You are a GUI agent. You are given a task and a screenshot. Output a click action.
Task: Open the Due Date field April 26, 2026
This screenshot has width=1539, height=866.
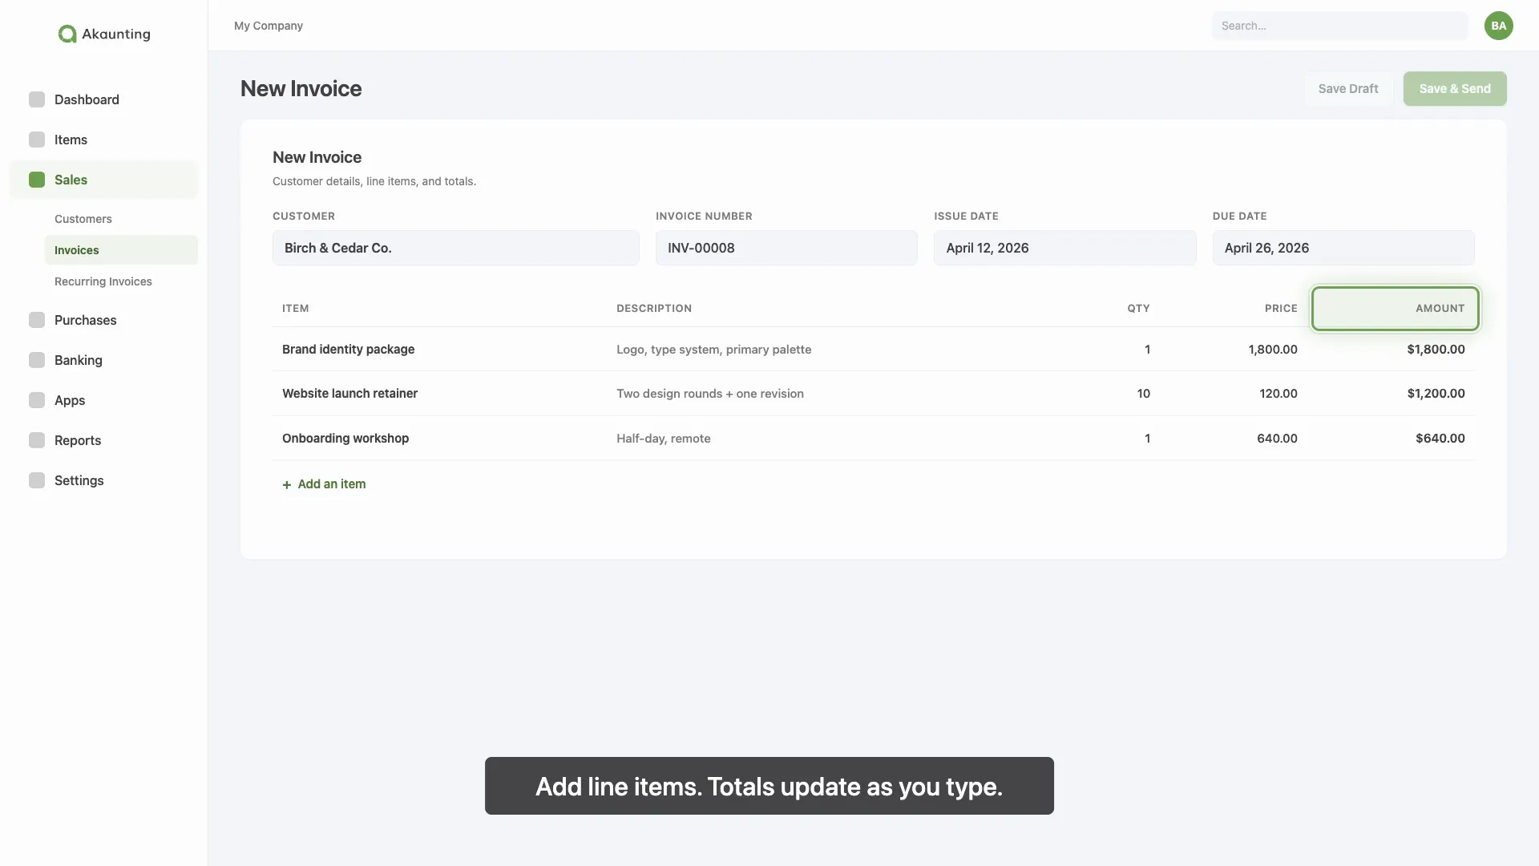[x=1343, y=248]
